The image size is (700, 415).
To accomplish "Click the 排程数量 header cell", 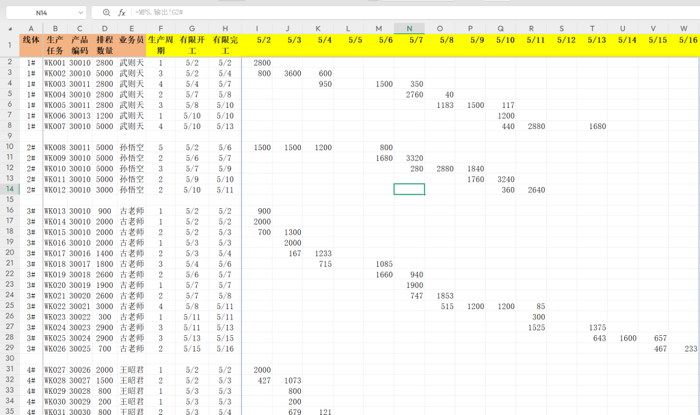I will click(105, 45).
